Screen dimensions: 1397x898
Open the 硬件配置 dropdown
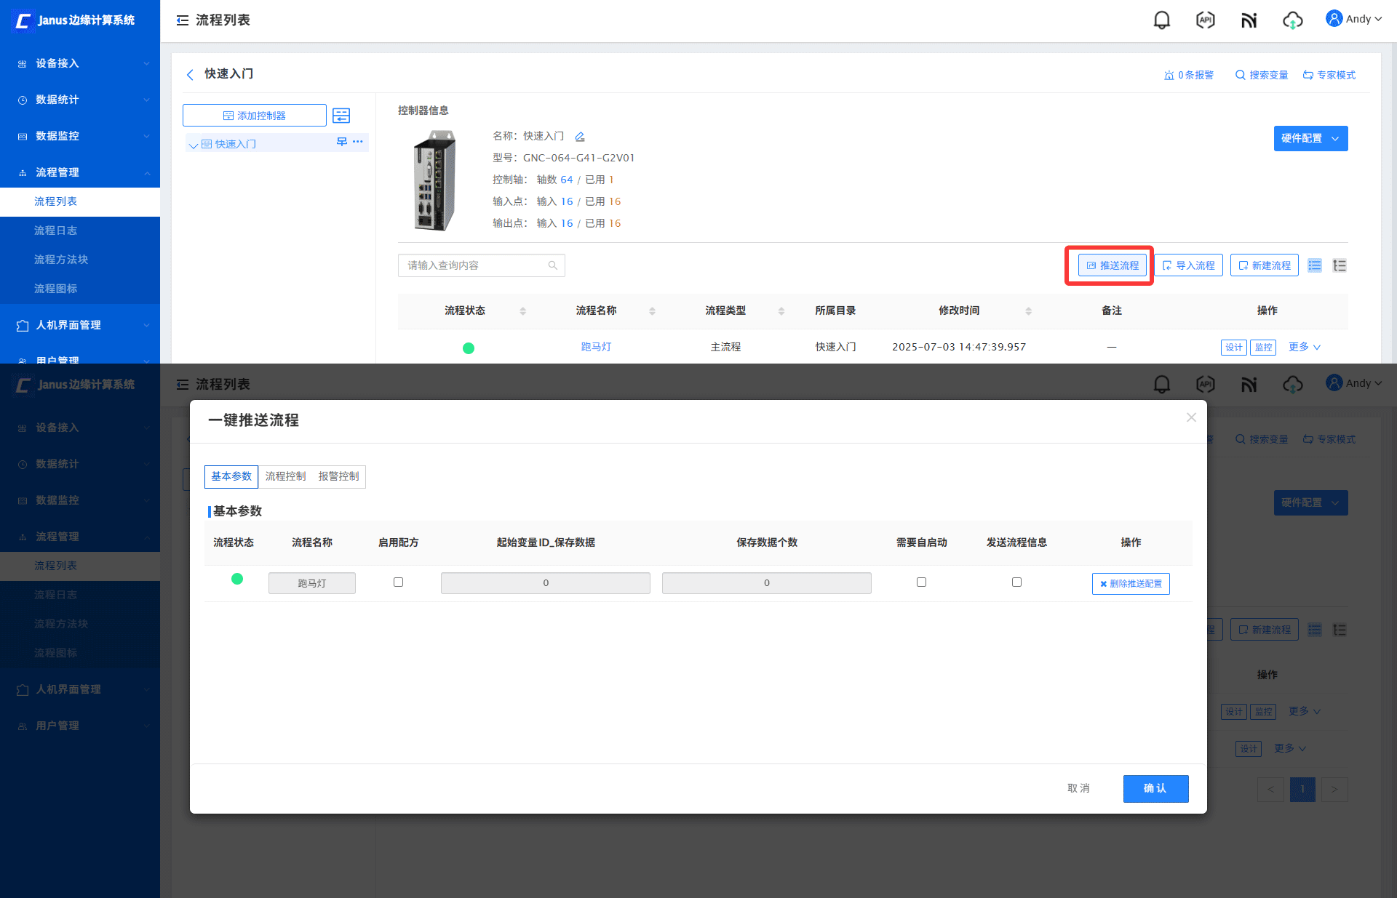[x=1310, y=139]
